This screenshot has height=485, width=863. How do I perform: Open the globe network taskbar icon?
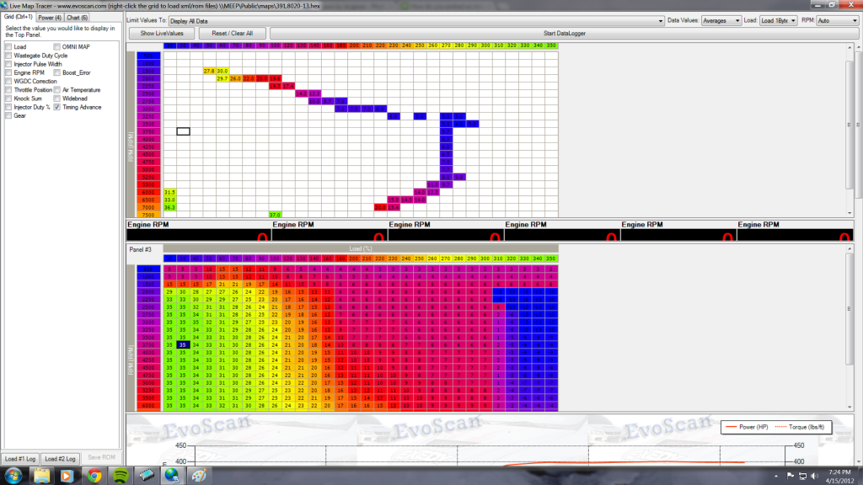[172, 476]
